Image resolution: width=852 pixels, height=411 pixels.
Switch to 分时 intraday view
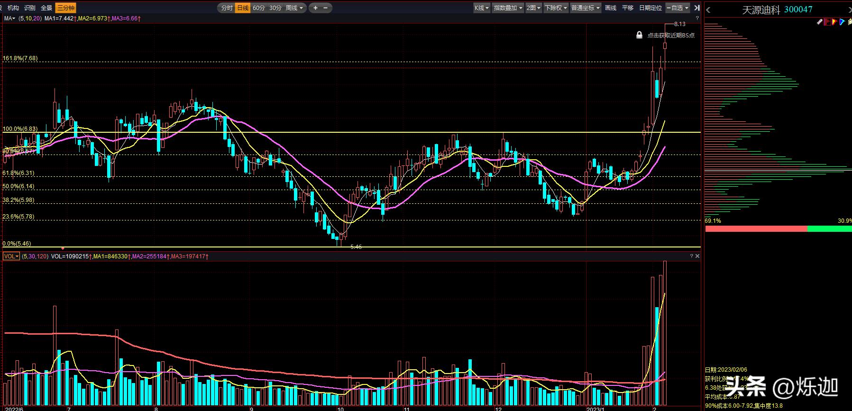coord(227,8)
